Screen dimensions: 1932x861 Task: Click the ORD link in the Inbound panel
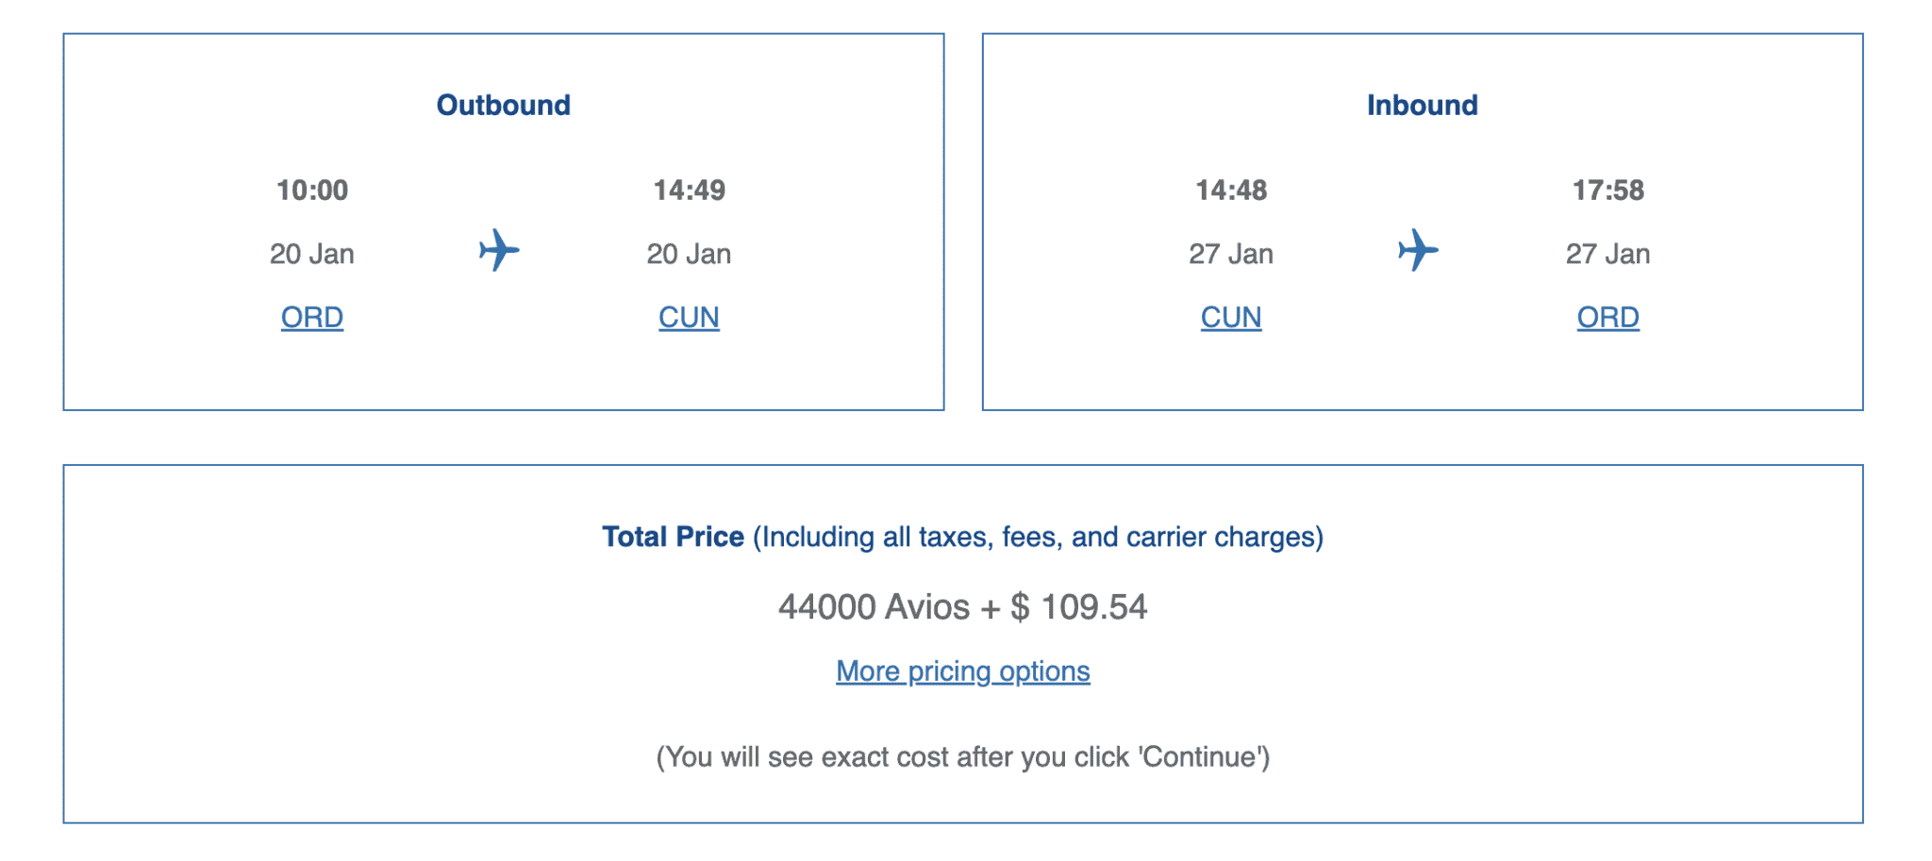coord(1607,318)
